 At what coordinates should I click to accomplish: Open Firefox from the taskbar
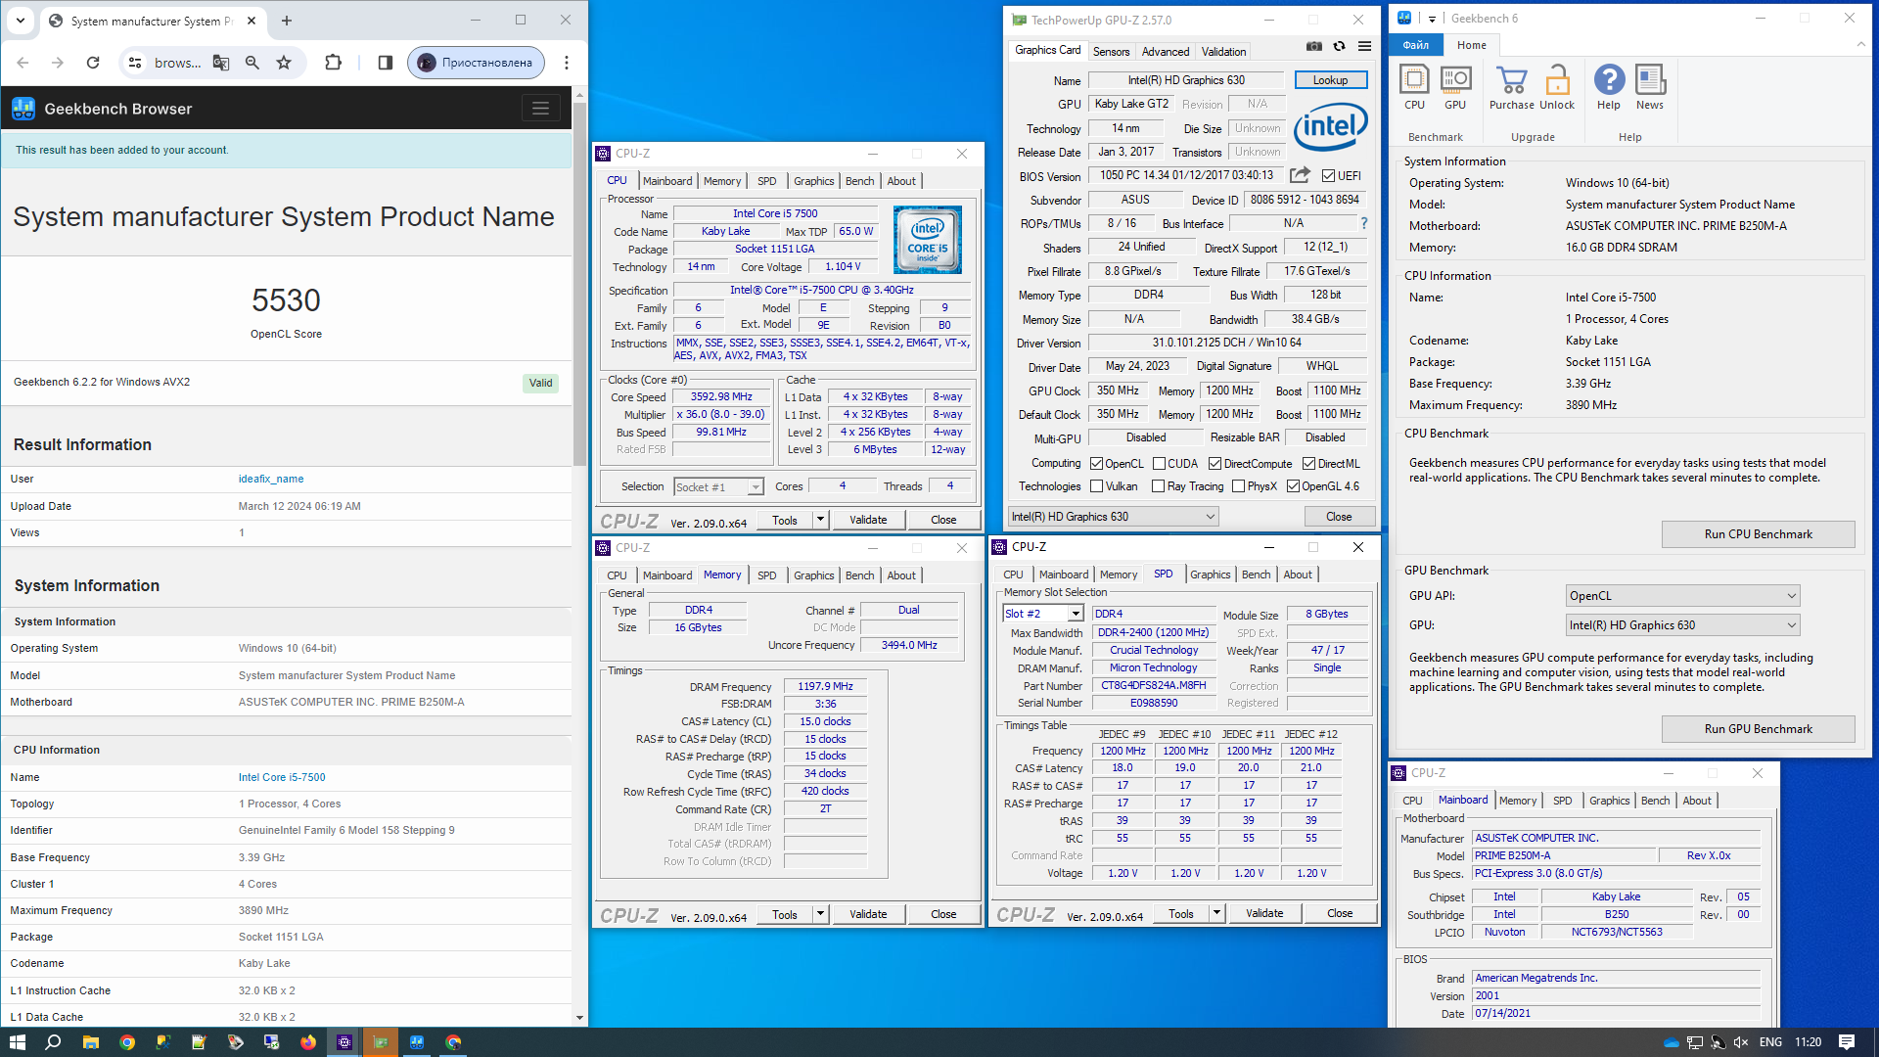(308, 1042)
